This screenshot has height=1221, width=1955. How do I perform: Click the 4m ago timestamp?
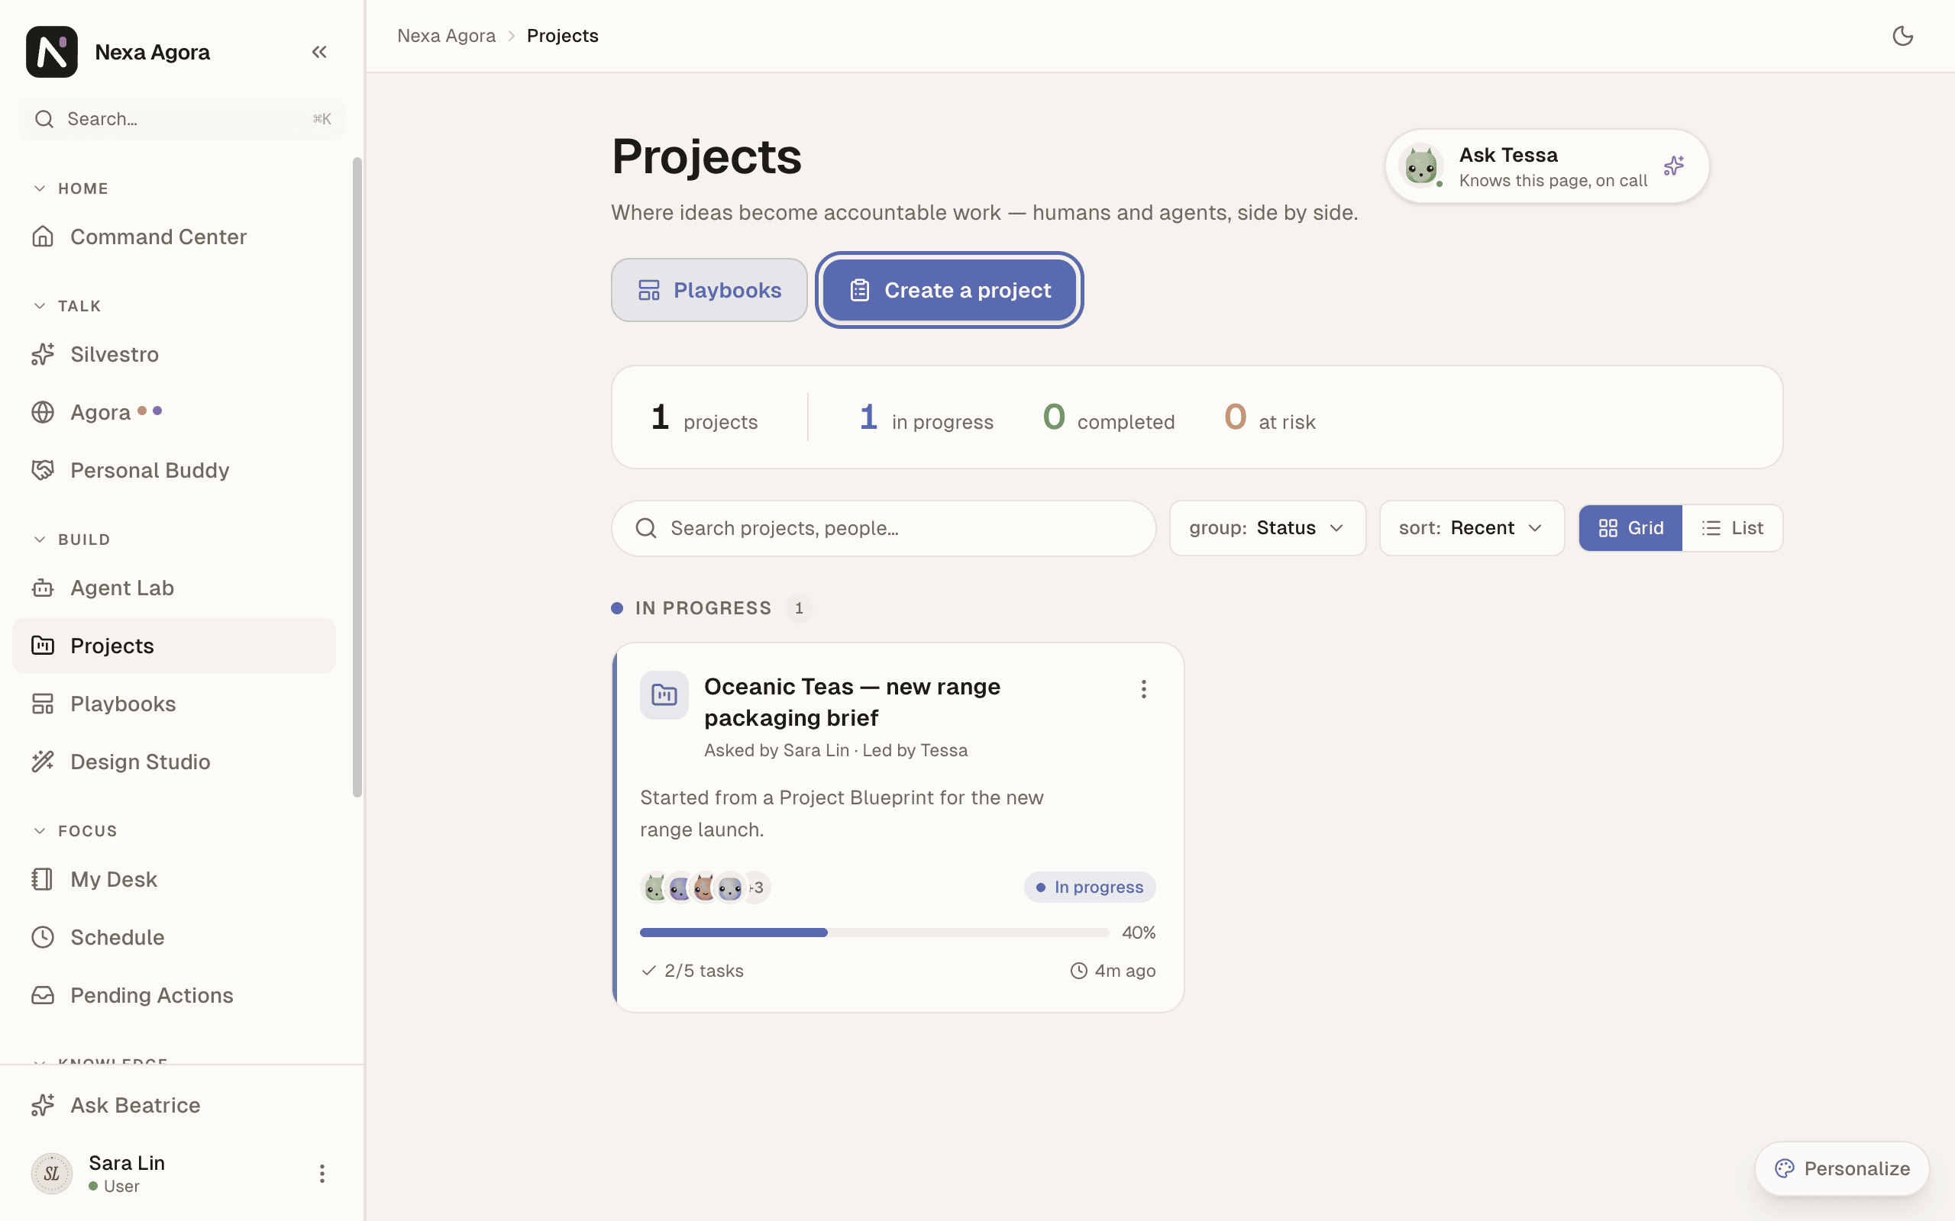1113,971
